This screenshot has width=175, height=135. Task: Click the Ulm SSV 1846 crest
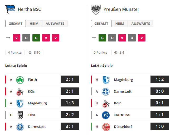(x=20, y=115)
